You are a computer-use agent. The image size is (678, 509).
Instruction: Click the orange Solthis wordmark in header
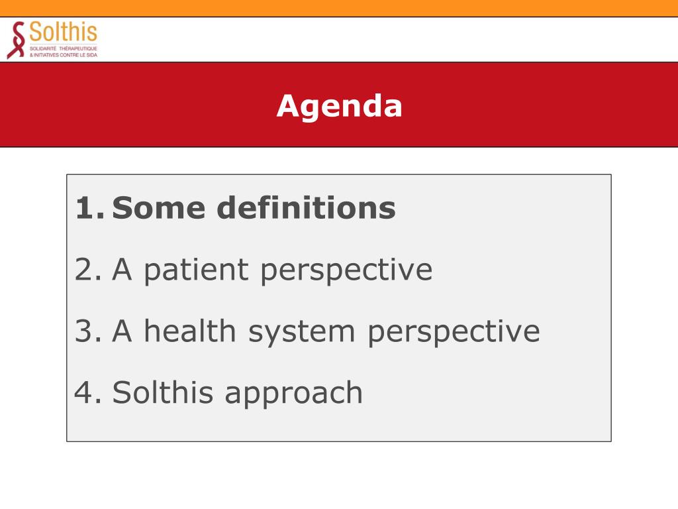[x=63, y=32]
